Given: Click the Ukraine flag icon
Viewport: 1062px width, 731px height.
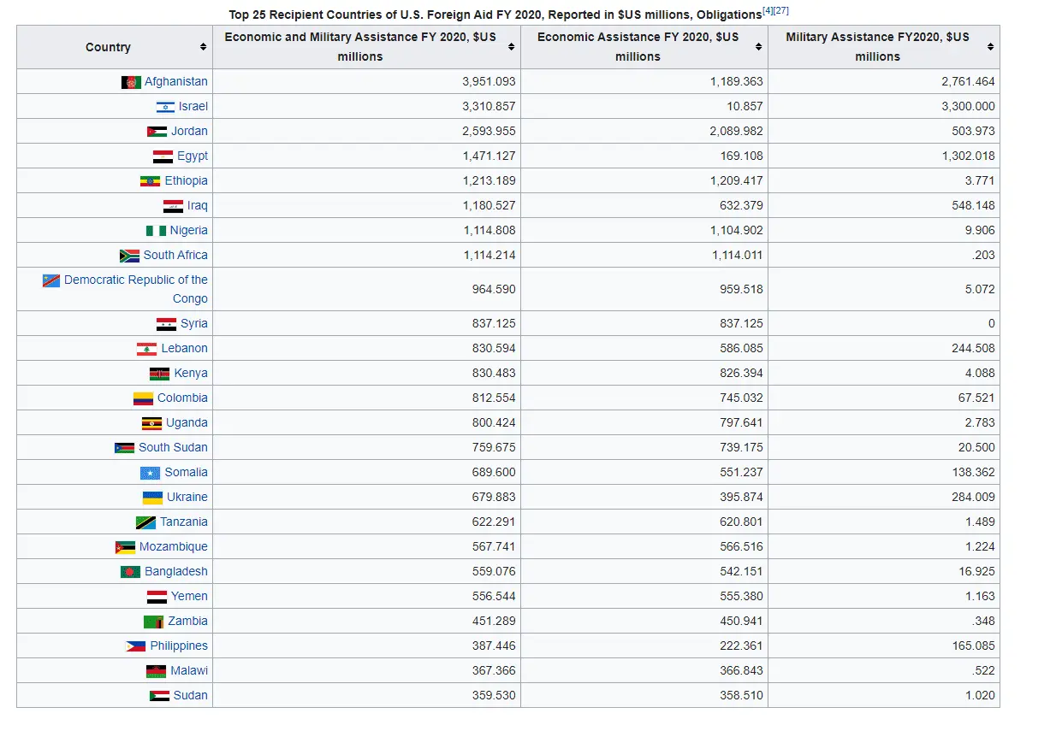Looking at the screenshot, I should pos(152,498).
